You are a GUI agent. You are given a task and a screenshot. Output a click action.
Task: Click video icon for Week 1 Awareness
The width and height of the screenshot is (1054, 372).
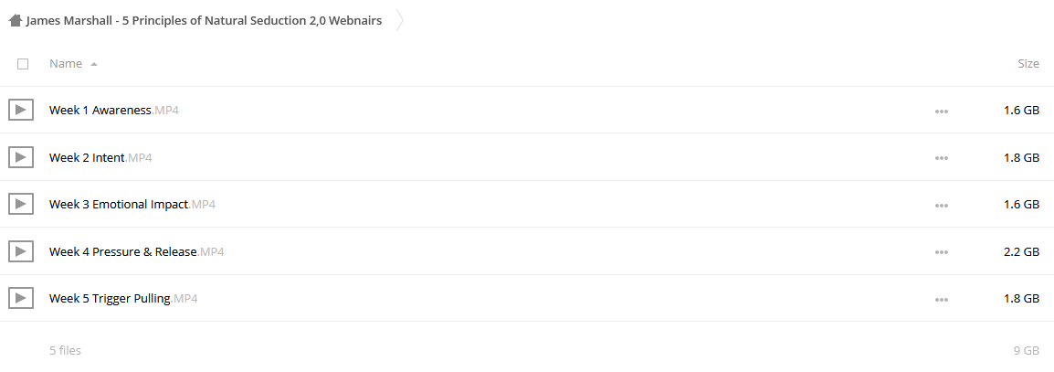tap(21, 110)
